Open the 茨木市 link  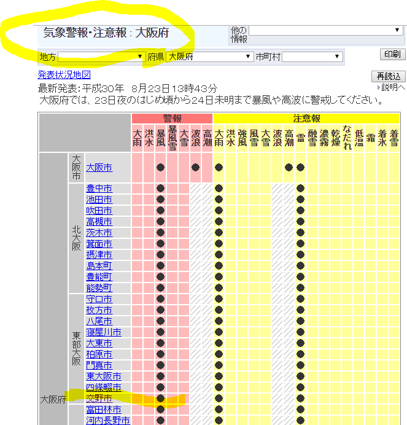point(99,233)
